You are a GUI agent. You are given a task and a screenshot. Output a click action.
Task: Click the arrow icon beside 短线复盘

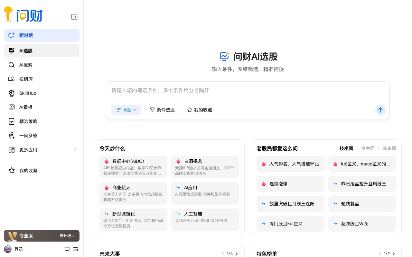pos(335,203)
